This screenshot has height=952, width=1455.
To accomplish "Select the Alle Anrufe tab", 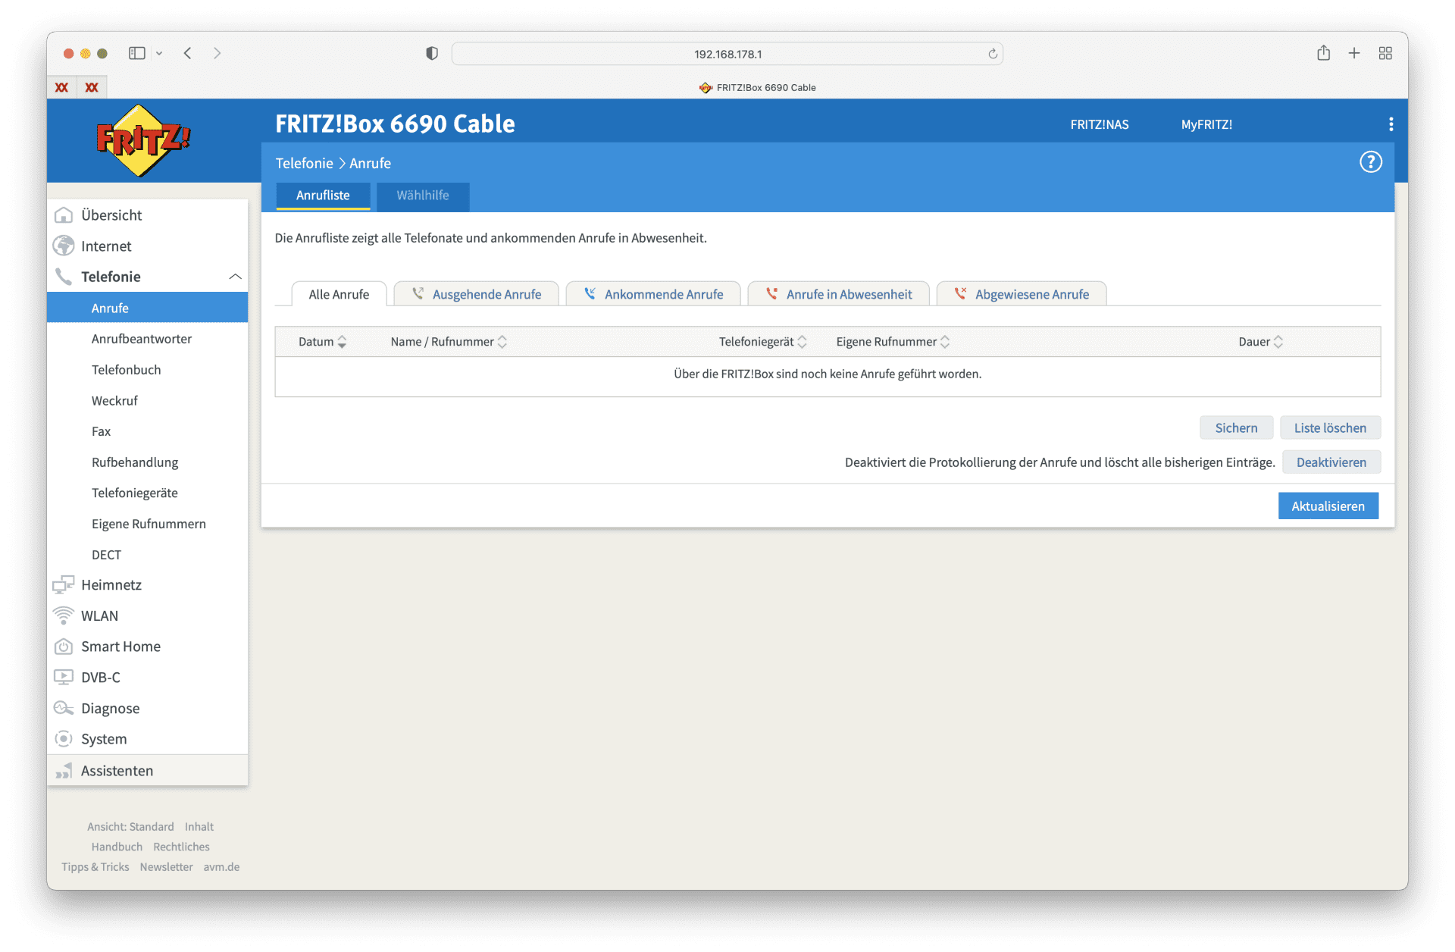I will 339,294.
